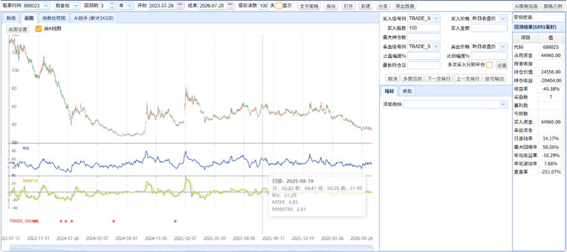Viewport: 567px width, 252px height.
Task: Click the 分享 button
Action: [383, 6]
